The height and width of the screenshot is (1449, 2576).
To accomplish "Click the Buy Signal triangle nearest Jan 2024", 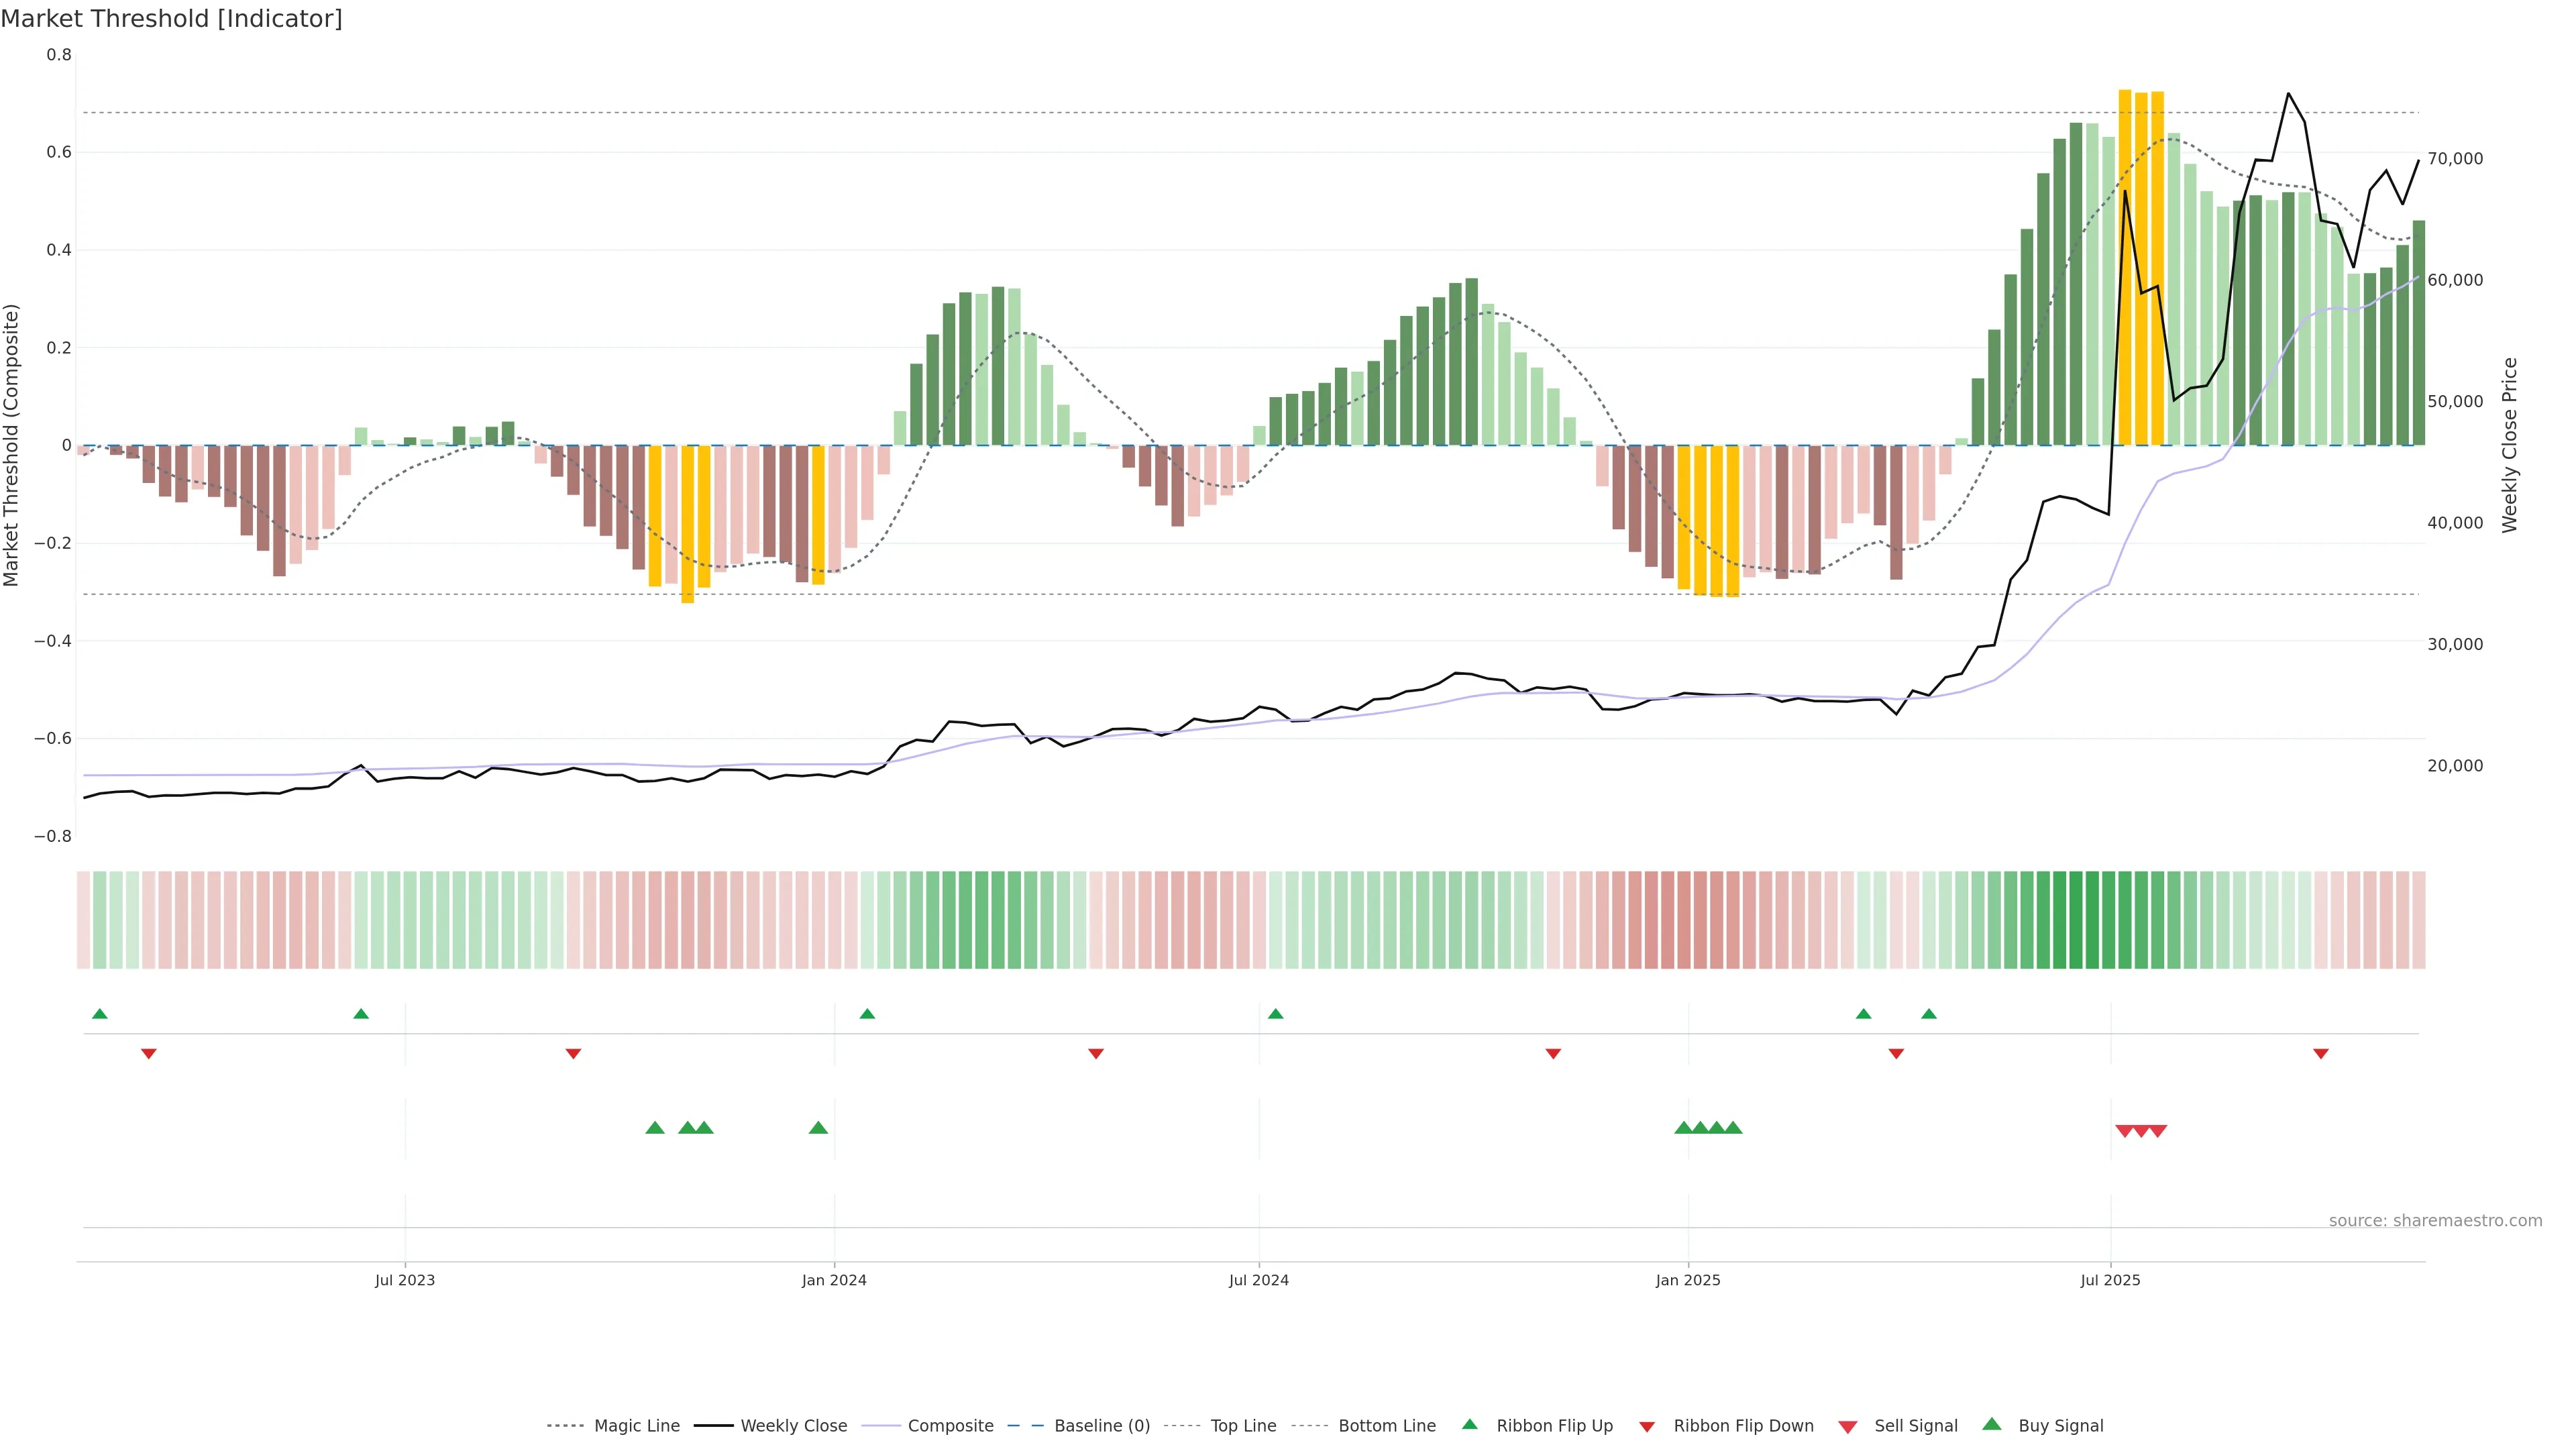I will 818,1128.
